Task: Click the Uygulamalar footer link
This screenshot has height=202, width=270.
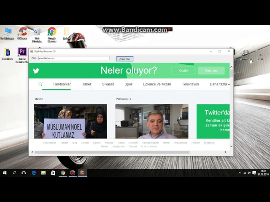Action: (180, 143)
